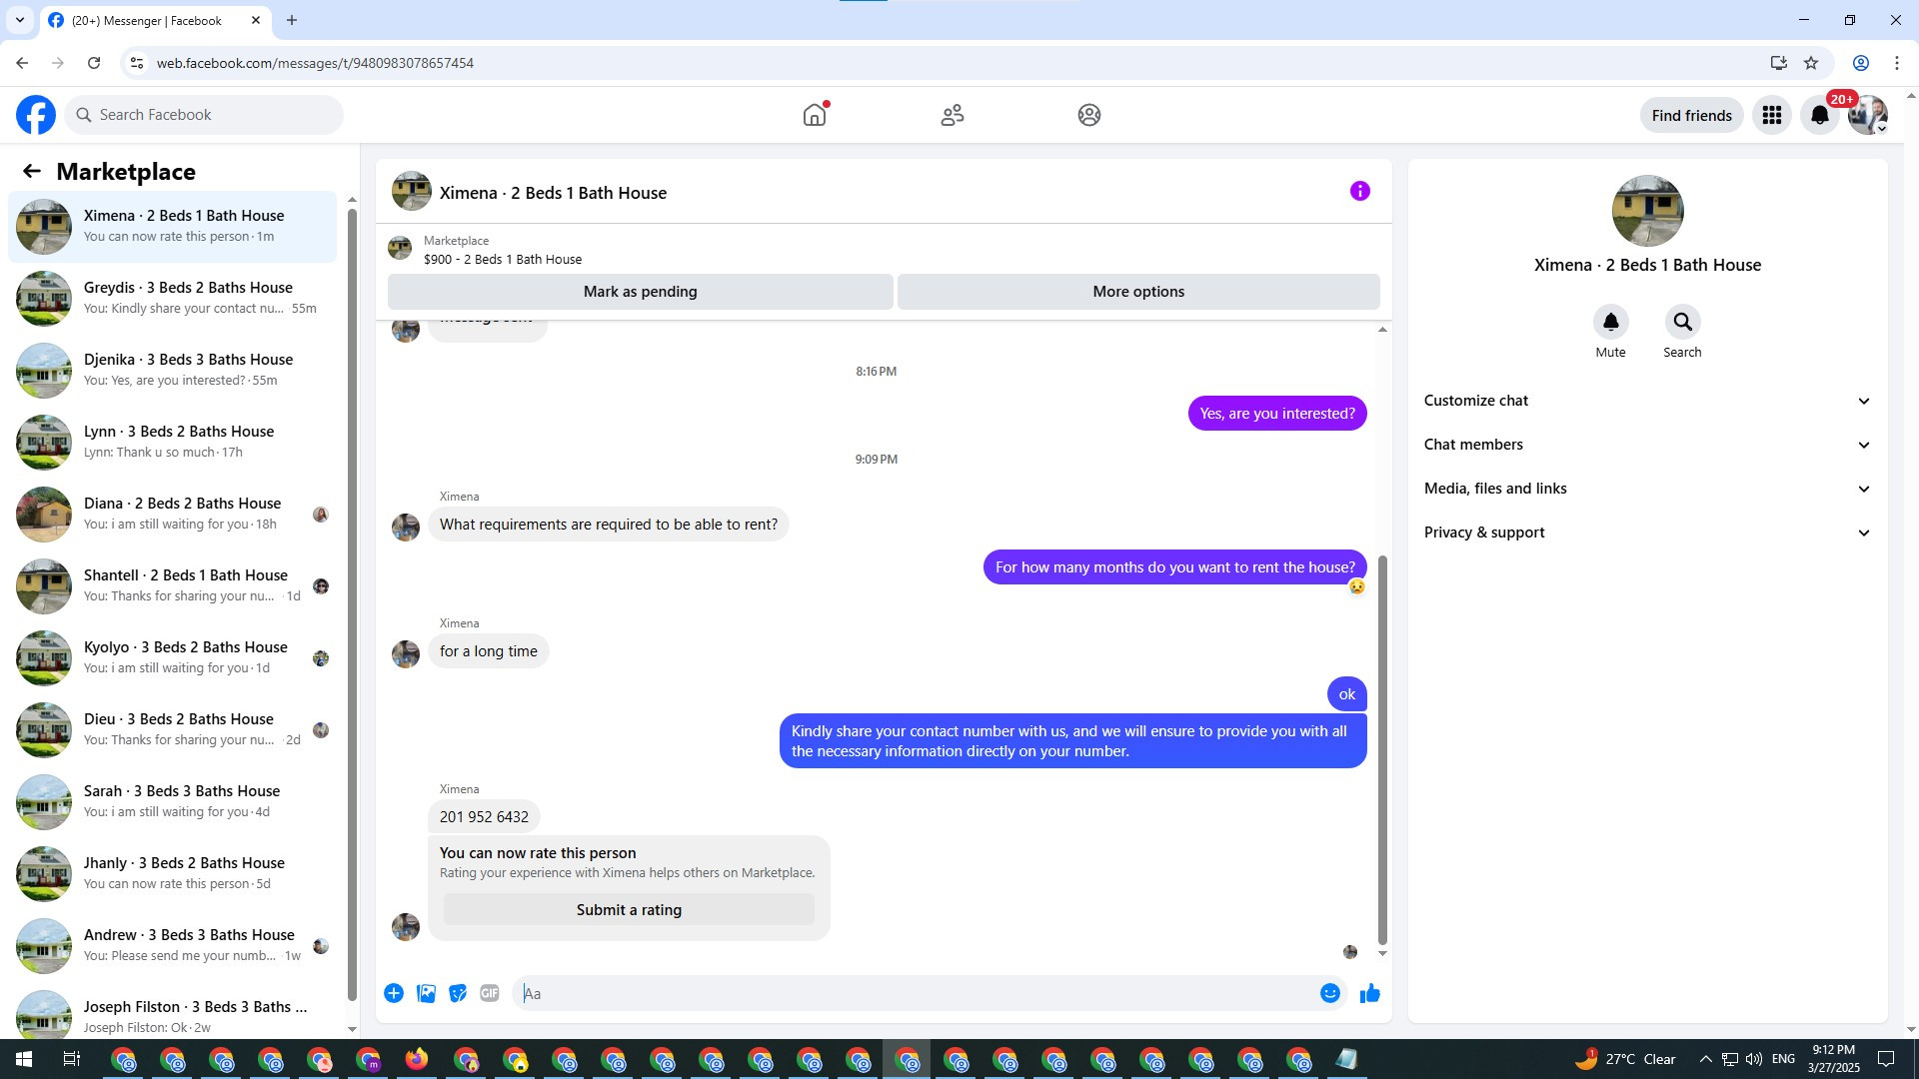This screenshot has width=1919, height=1079.
Task: Open the volume control in system tray
Action: (1754, 1059)
